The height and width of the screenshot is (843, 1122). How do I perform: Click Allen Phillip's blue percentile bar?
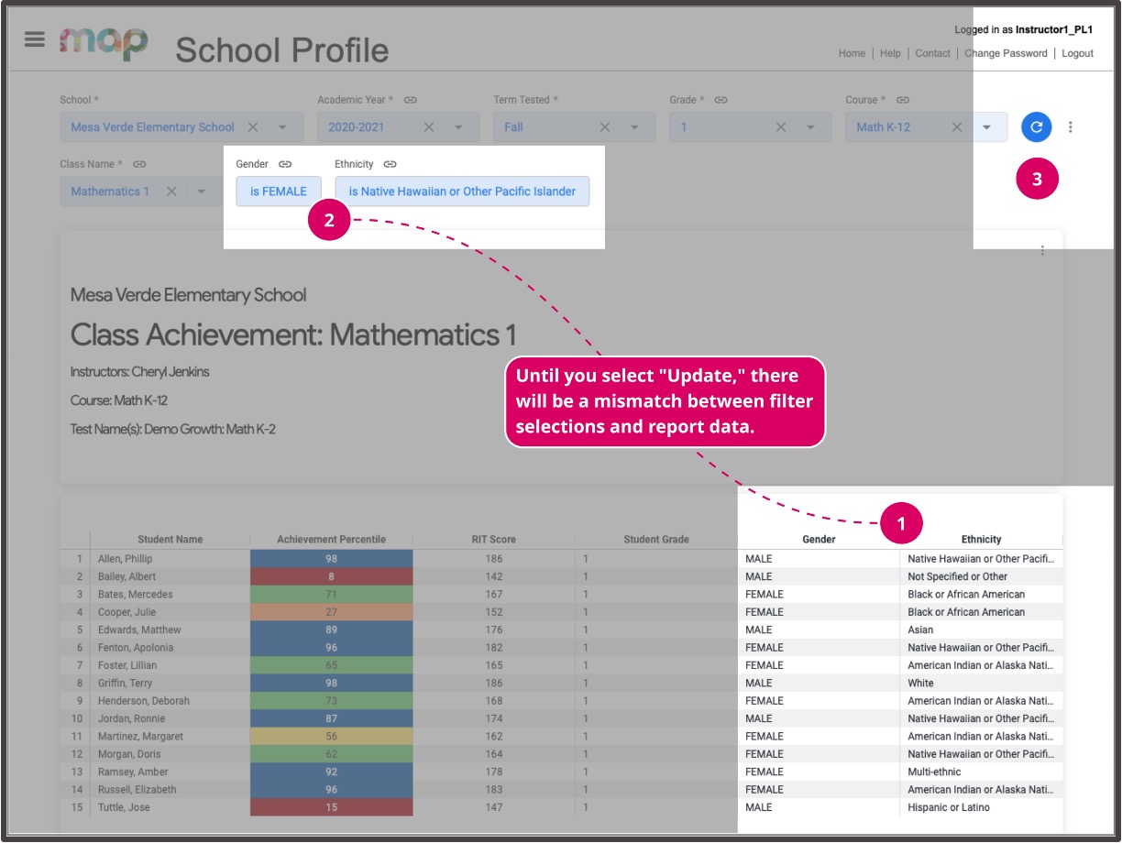click(x=331, y=558)
